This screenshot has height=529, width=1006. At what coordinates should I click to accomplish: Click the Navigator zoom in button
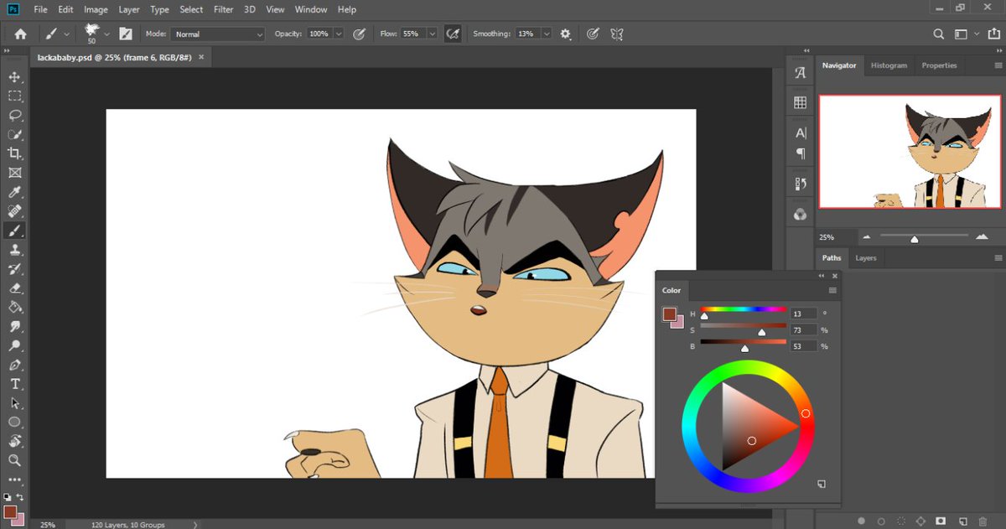click(983, 237)
